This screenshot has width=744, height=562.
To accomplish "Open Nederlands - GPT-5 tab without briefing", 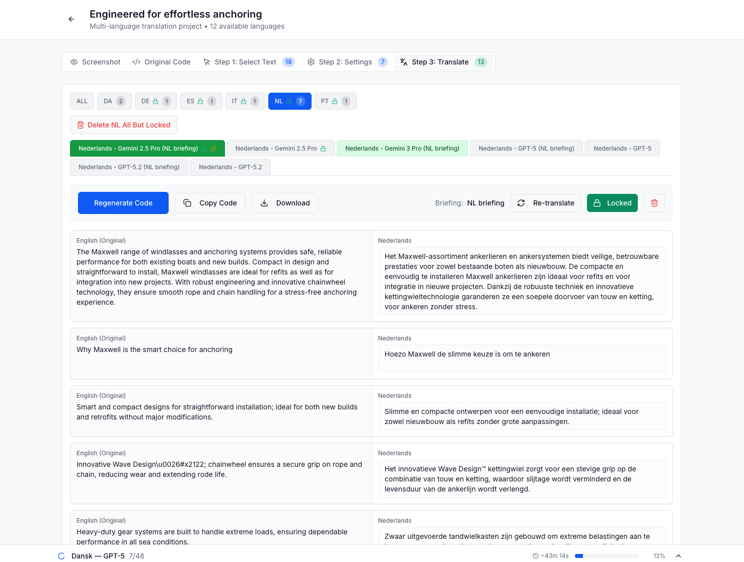I will 622,149.
